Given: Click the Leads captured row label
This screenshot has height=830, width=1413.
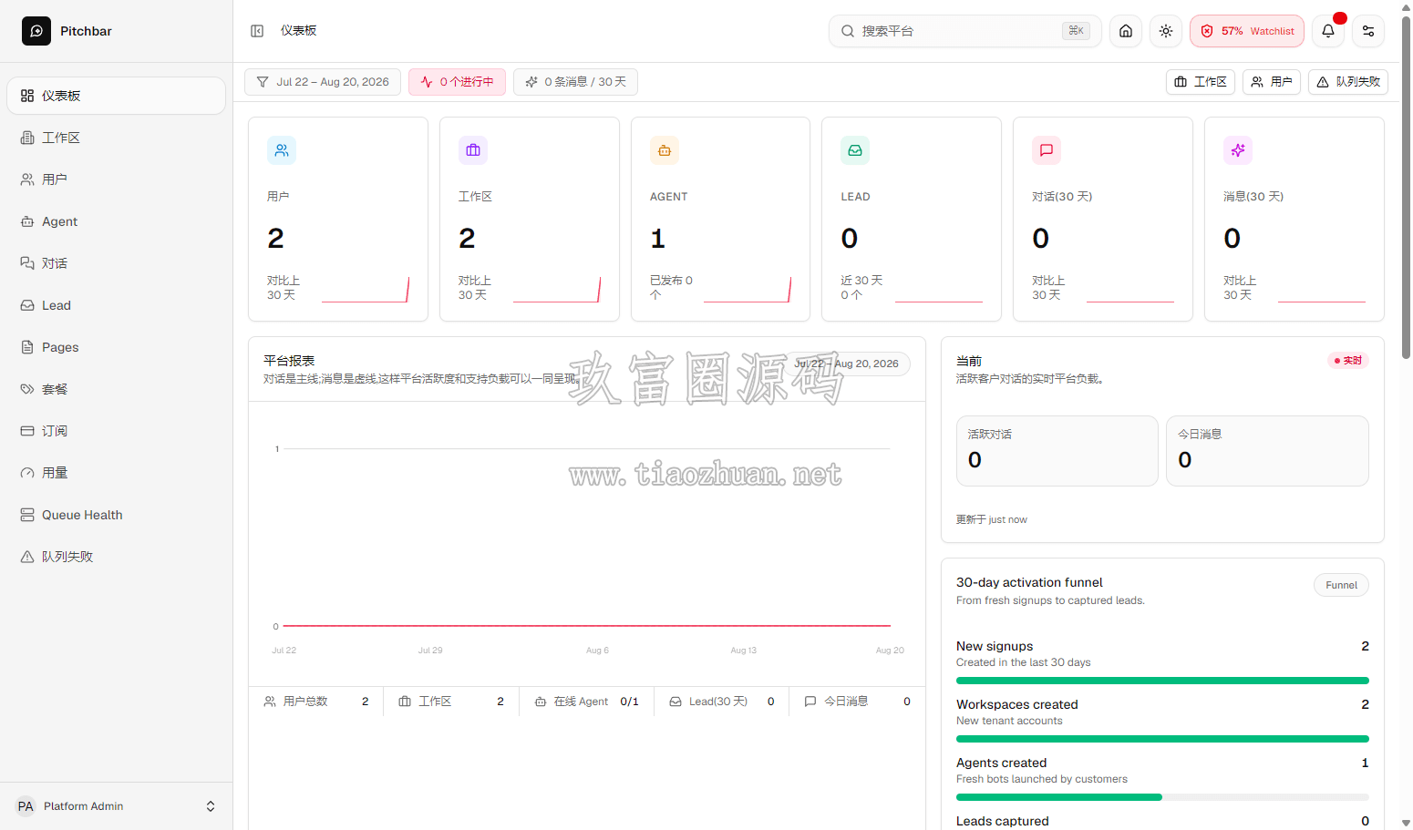Looking at the screenshot, I should pyautogui.click(x=1002, y=821).
